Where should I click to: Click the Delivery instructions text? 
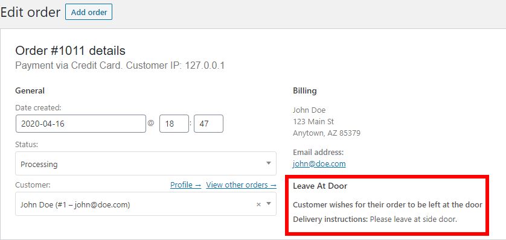pyautogui.click(x=375, y=219)
